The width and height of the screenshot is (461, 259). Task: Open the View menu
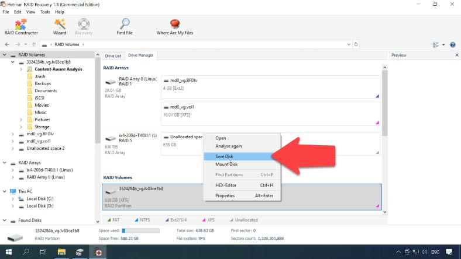[x=30, y=12]
